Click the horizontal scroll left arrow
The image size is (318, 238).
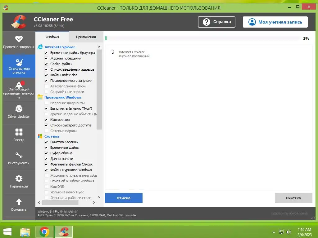pos(39,202)
